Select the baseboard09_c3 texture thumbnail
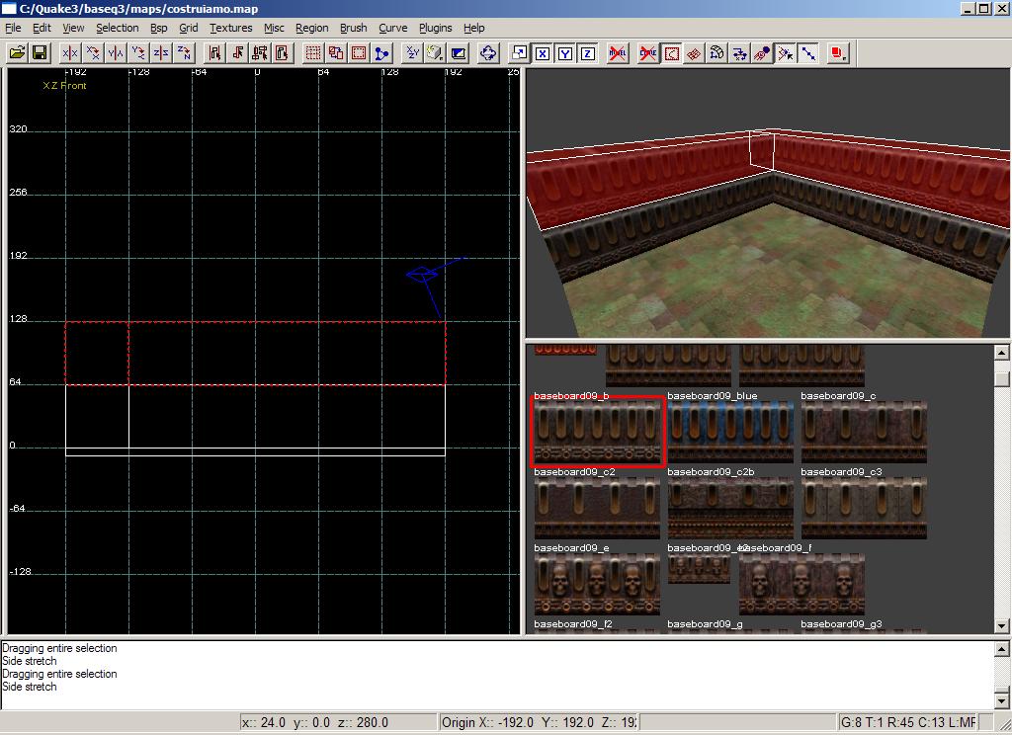This screenshot has width=1012, height=735. point(864,508)
